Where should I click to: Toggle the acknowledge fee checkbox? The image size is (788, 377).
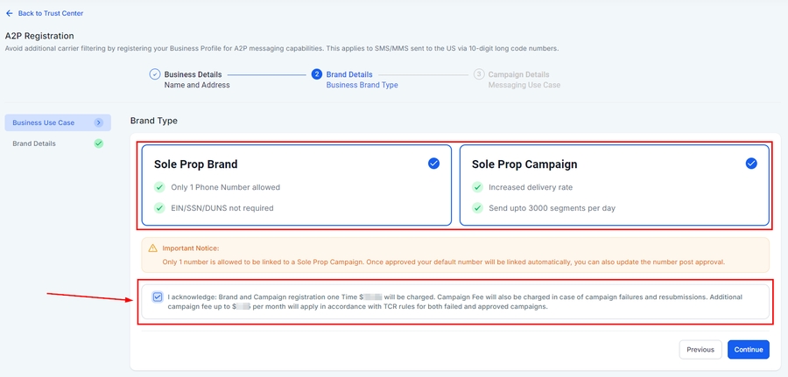(x=158, y=297)
